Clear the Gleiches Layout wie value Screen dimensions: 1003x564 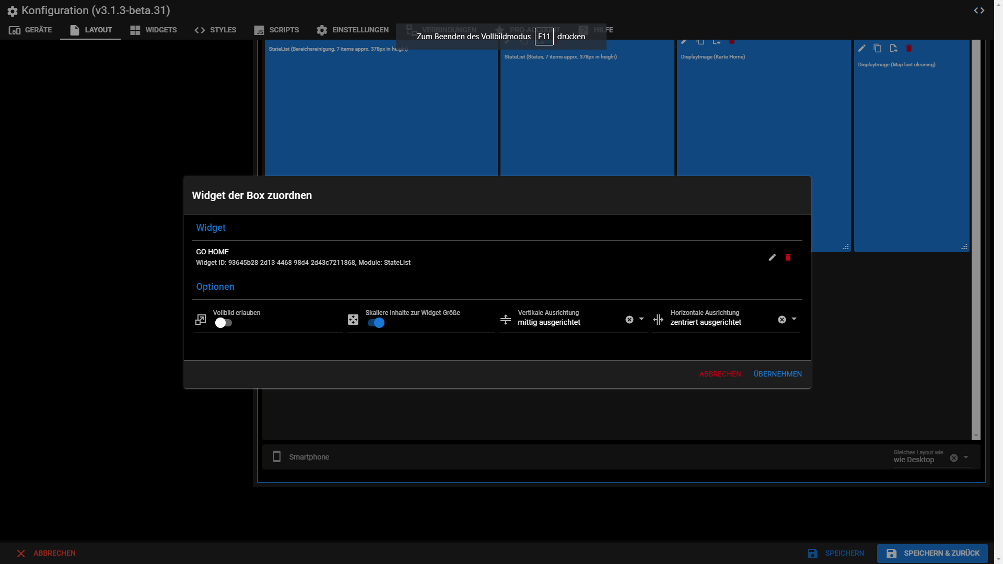coord(954,458)
